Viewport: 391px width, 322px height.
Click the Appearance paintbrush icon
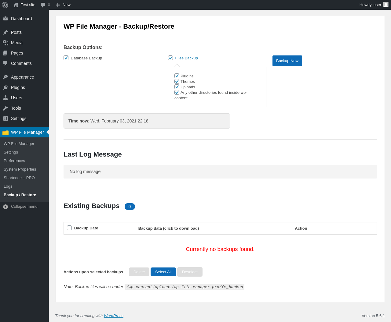pos(5,77)
